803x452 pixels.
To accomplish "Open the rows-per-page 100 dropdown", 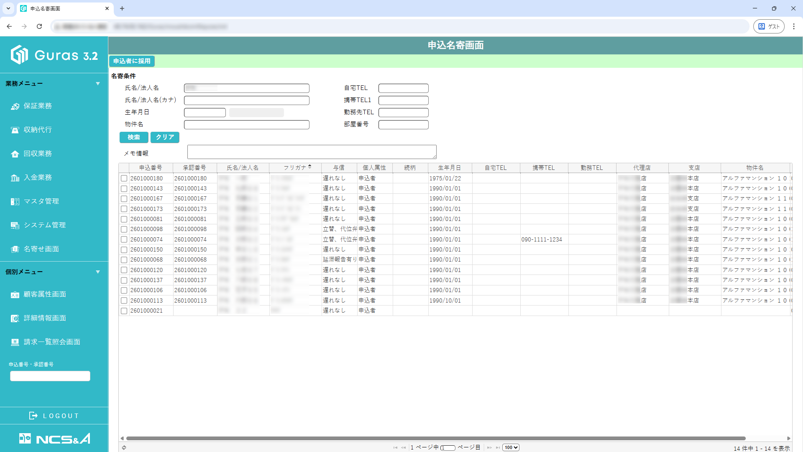I will [511, 447].
